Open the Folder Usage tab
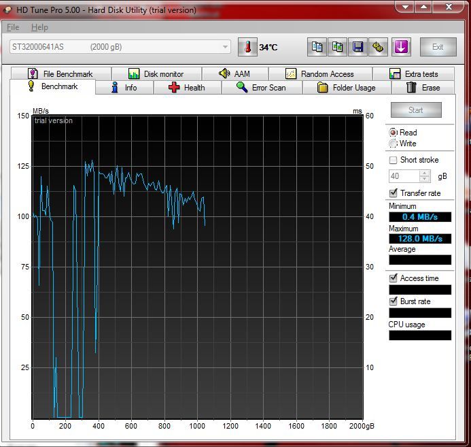This screenshot has height=447, width=471. click(347, 88)
